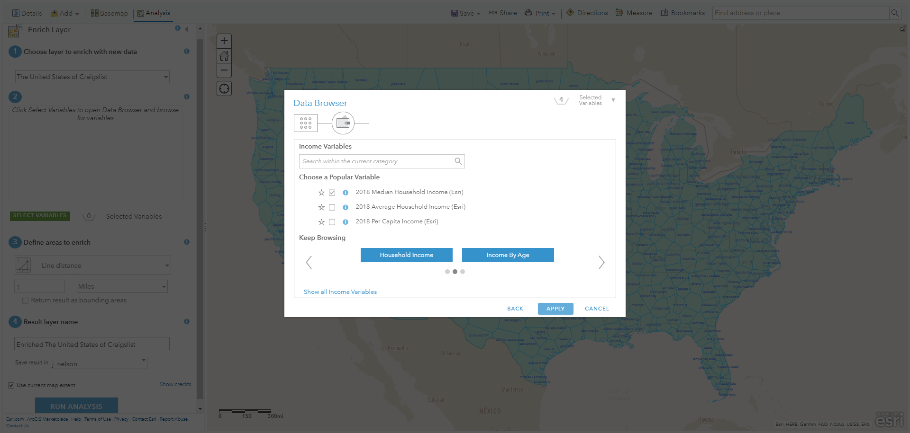Show help for Define areas to enrich

coord(187,242)
